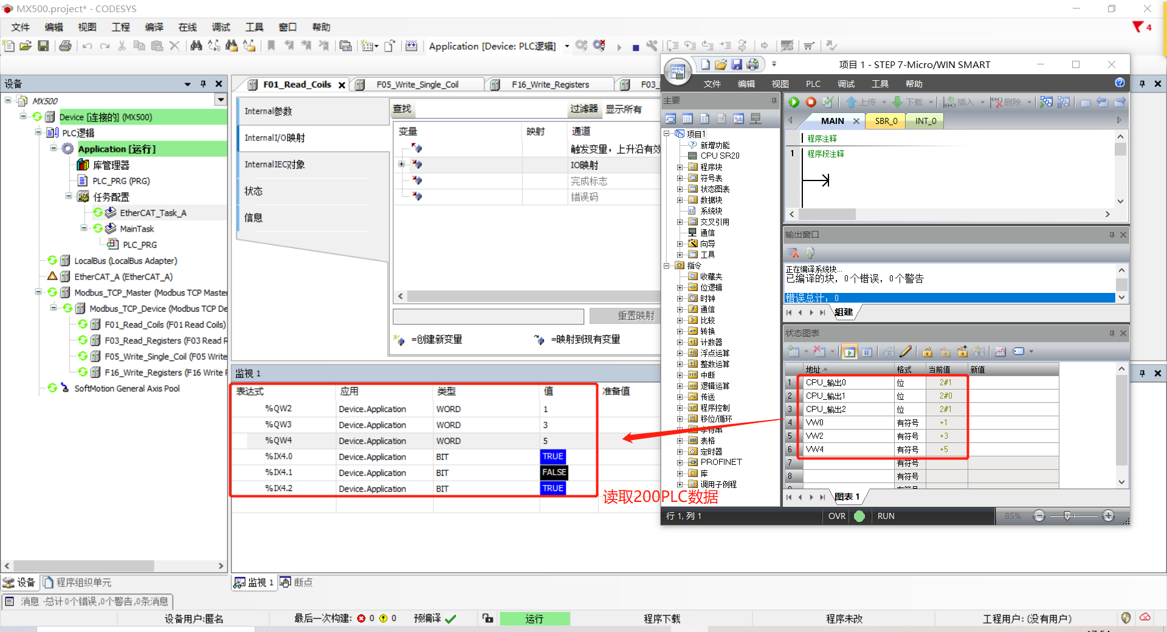Click the blue help icon in STEP 7
This screenshot has width=1167, height=632.
[x=1120, y=83]
